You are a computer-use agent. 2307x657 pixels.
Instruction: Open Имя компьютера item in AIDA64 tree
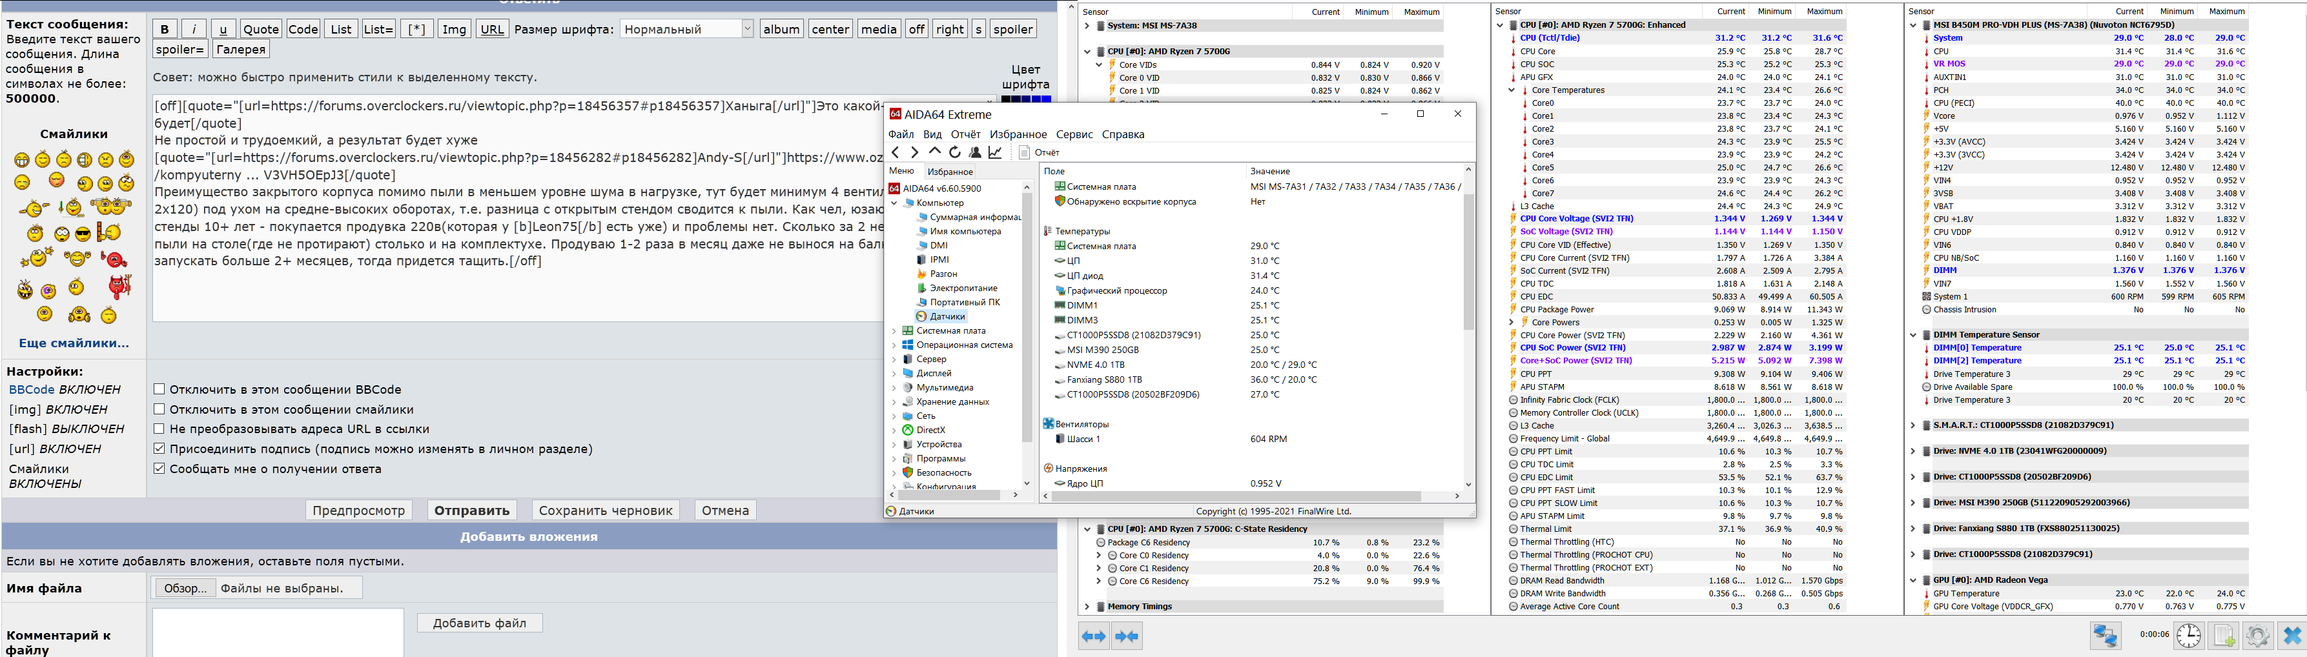point(958,231)
